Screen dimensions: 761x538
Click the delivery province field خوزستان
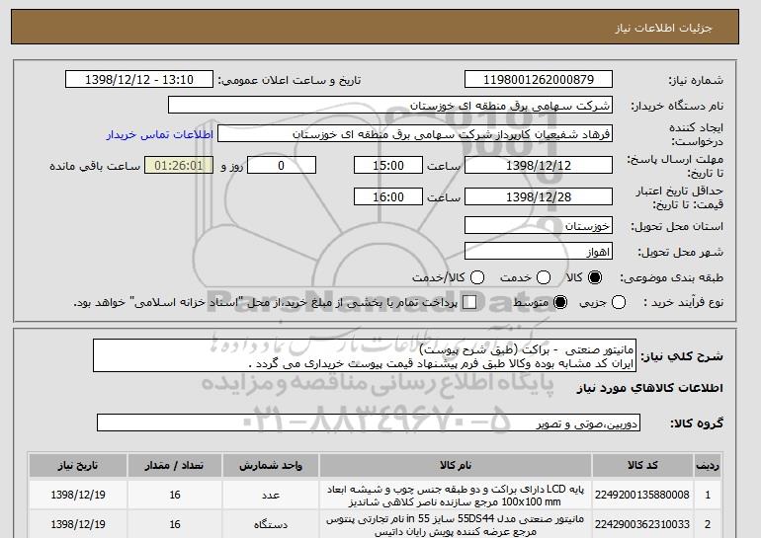pyautogui.click(x=539, y=226)
